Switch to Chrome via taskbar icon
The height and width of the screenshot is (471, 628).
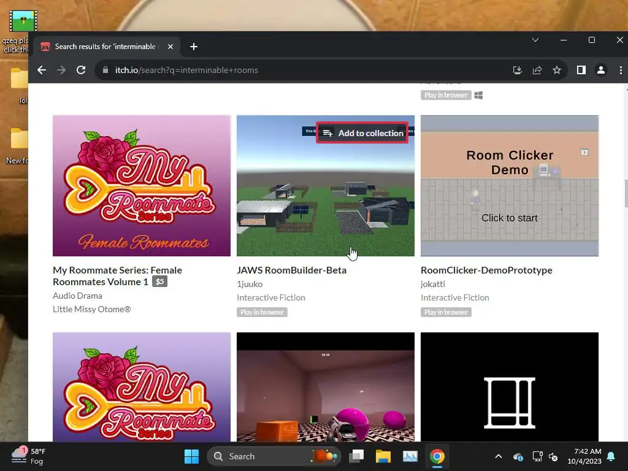tap(437, 456)
